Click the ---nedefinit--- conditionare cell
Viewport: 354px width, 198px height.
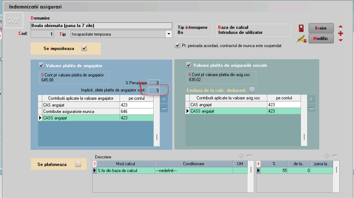coord(194,171)
